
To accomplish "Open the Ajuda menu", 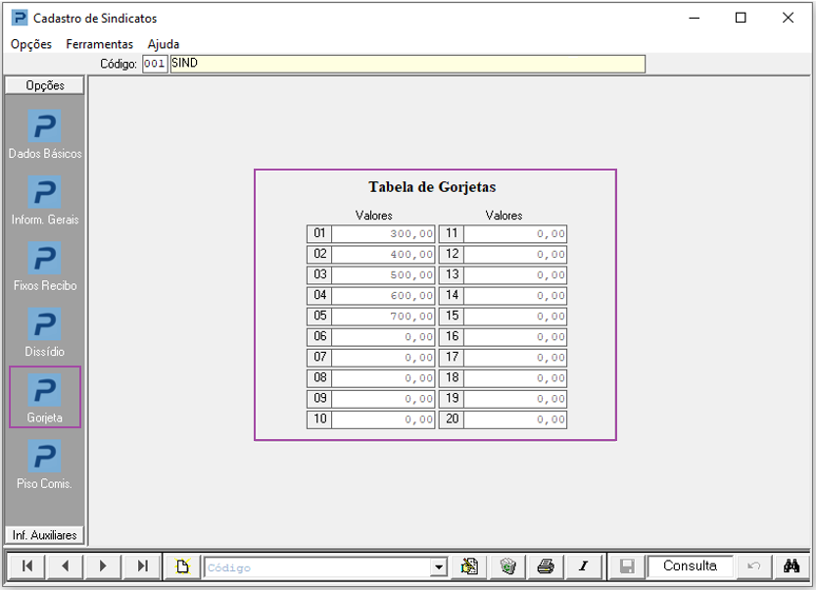I will (x=163, y=44).
